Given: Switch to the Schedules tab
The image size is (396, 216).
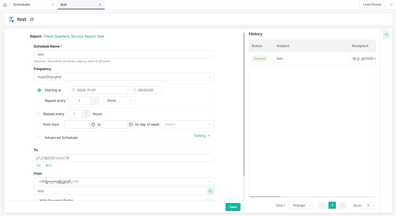Looking at the screenshot, I should pos(22,5).
